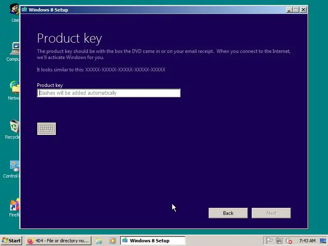
Task: Select the Firefox desktop shortcut
Action: [x=14, y=207]
